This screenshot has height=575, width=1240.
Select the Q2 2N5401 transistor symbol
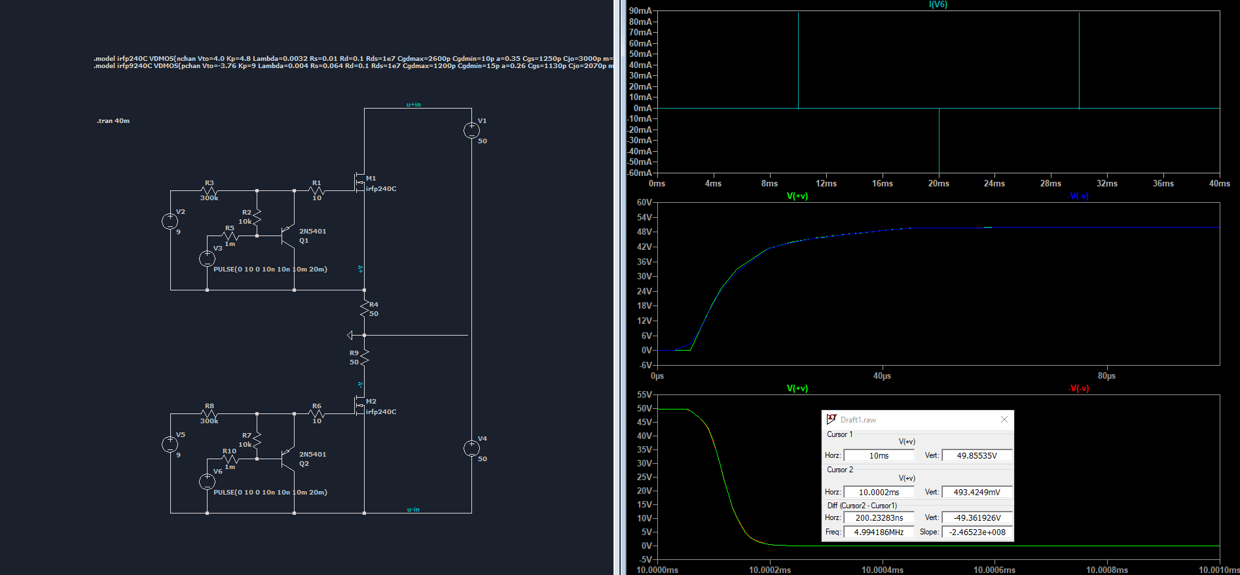pos(288,459)
